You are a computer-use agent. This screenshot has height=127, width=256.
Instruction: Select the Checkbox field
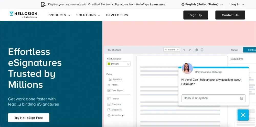(114, 104)
